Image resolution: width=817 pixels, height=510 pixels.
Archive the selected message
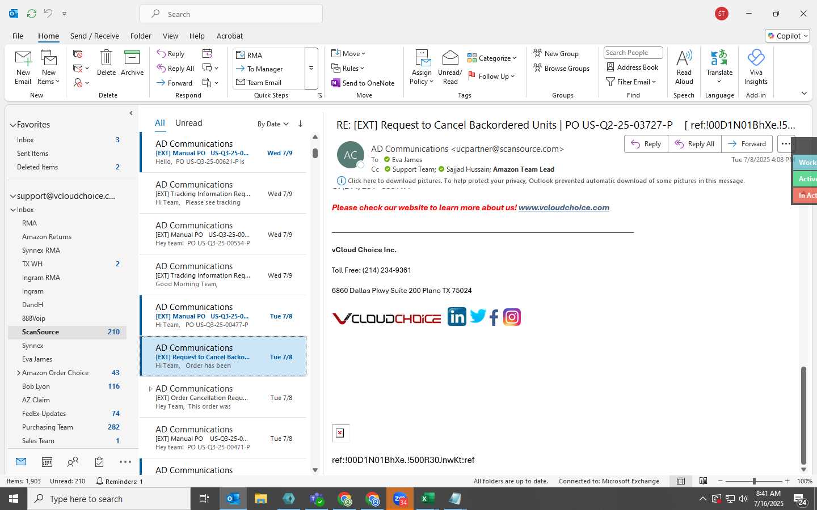[132, 63]
